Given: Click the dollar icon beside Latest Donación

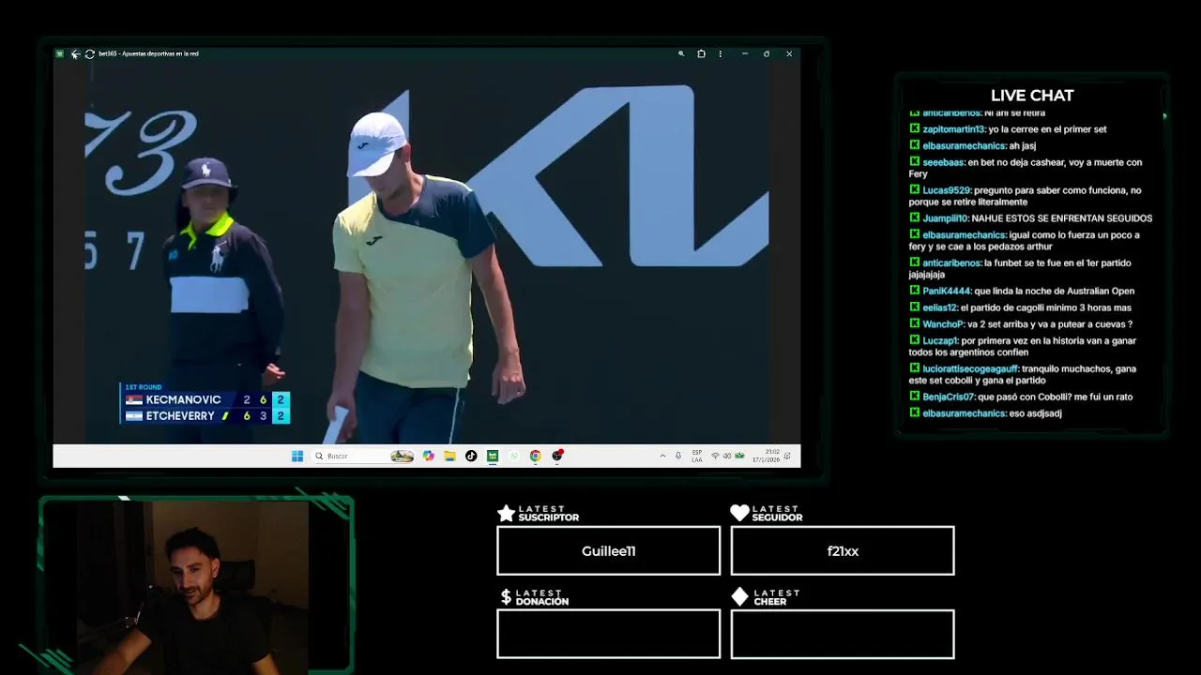Looking at the screenshot, I should (x=506, y=597).
